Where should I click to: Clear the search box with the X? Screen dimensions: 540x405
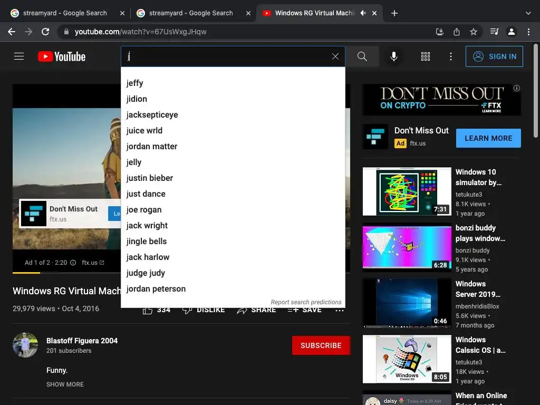coord(335,56)
